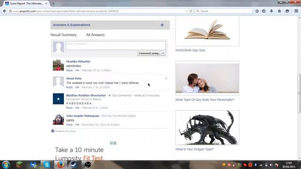Click John Angelo Mabingnay's avatar photo

tap(58, 119)
